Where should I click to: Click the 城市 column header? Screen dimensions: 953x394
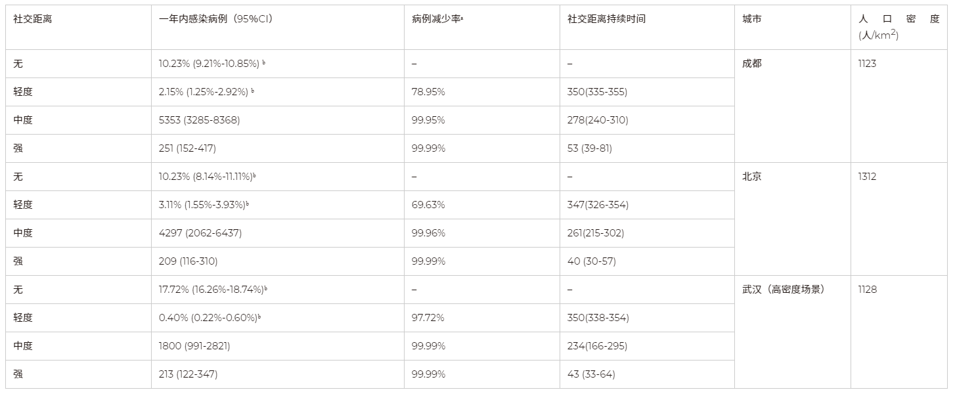(x=752, y=19)
